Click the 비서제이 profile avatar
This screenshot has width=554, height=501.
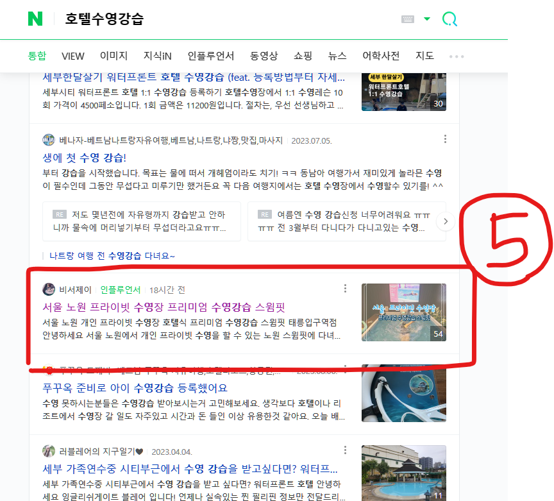pyautogui.click(x=49, y=289)
